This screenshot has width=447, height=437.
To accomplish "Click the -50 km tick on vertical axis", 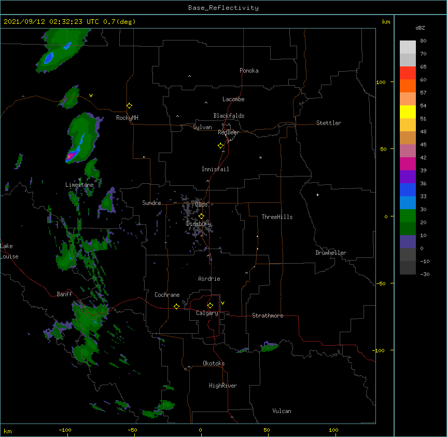I will [x=381, y=283].
